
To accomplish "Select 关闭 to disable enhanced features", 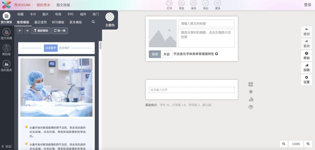I will [x=155, y=54].
